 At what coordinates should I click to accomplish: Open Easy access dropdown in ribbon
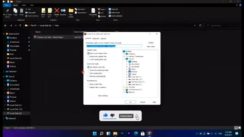click(81, 13)
